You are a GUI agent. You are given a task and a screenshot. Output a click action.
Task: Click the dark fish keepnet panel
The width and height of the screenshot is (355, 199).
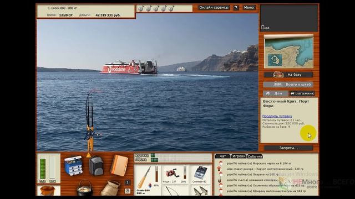289,18
